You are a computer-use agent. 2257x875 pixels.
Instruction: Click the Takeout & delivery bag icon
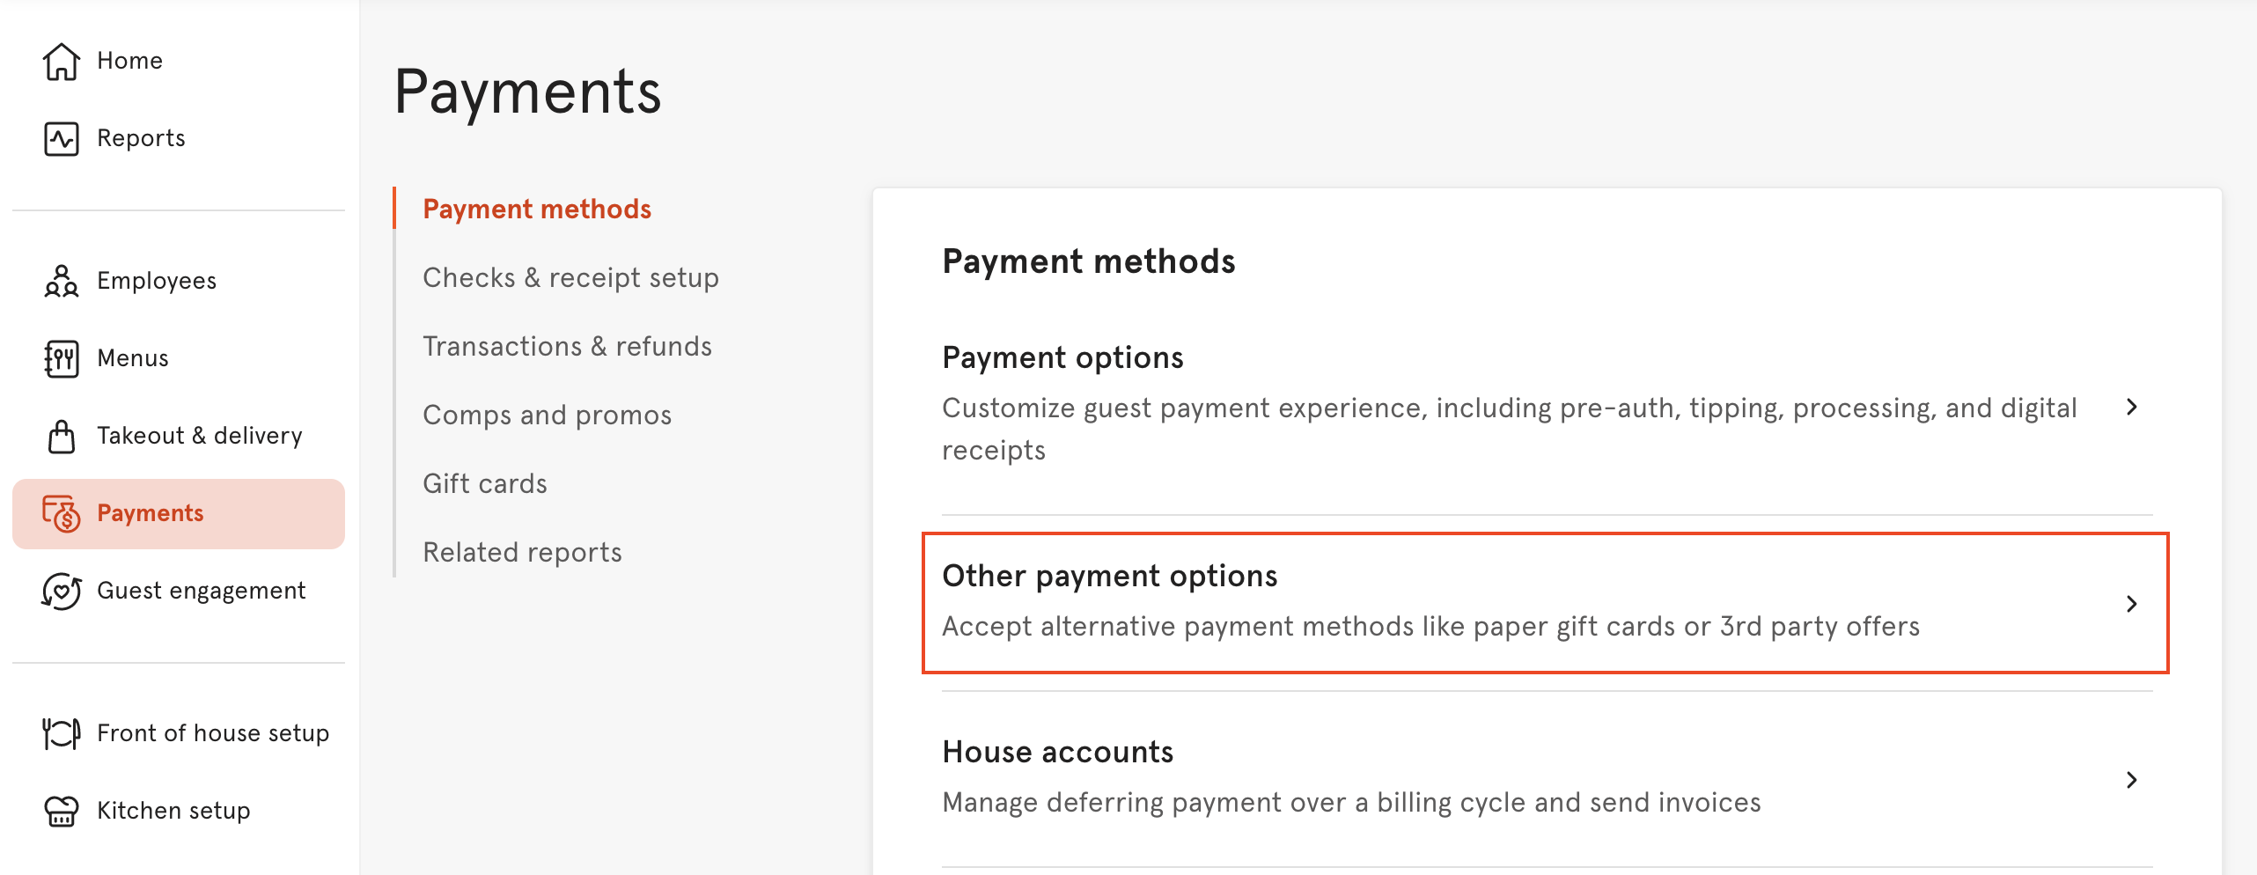[x=61, y=436]
